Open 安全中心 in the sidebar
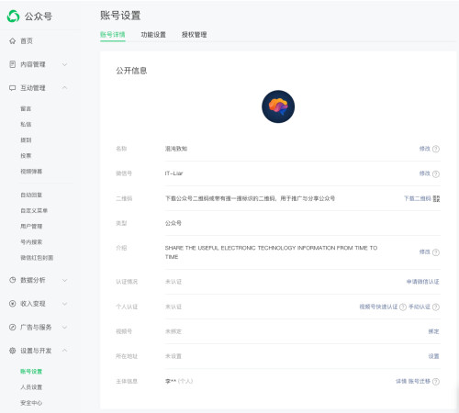Screen dimensions: 459x413 pos(31,403)
